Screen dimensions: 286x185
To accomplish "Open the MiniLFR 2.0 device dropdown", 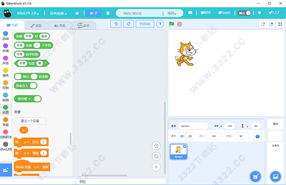I will [x=28, y=13].
